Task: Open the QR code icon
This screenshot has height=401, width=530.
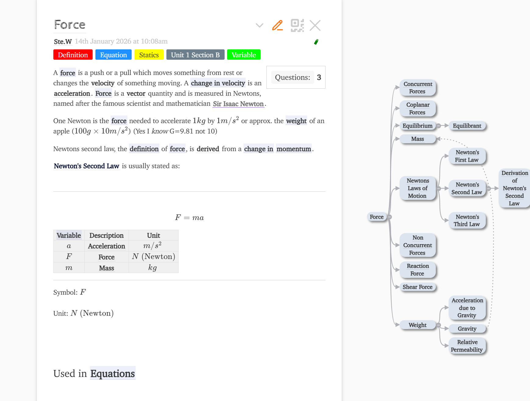Action: click(x=297, y=25)
